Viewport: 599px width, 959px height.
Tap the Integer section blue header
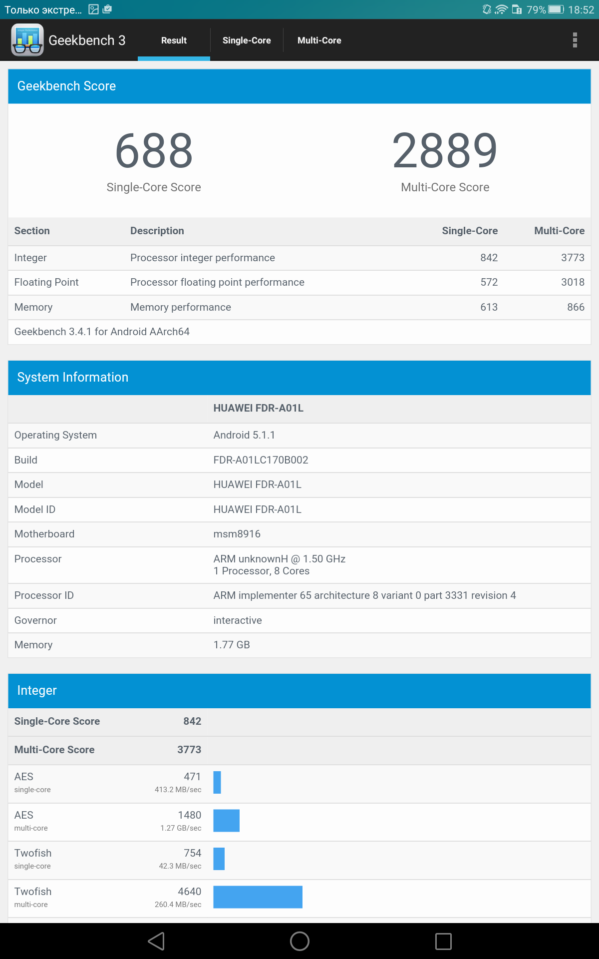[299, 691]
